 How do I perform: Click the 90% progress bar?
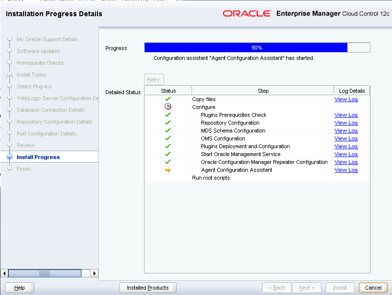(x=257, y=48)
